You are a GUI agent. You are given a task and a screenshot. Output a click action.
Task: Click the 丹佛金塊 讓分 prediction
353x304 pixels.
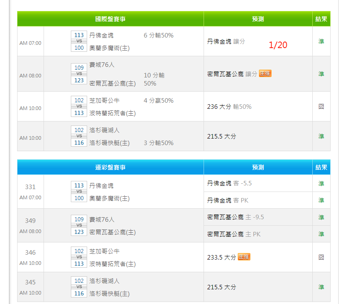pyautogui.click(x=226, y=42)
